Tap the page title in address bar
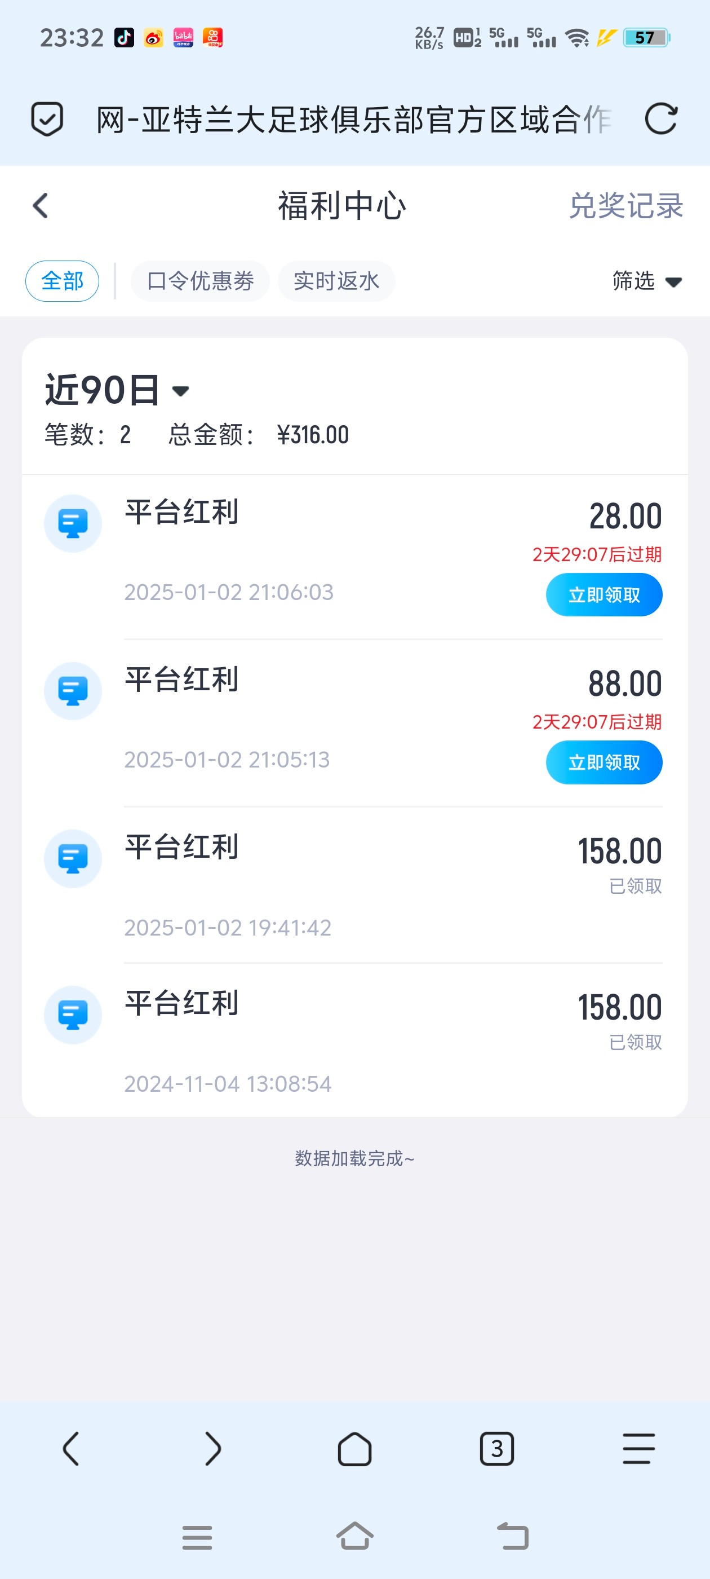The height and width of the screenshot is (1579, 710). [x=353, y=119]
